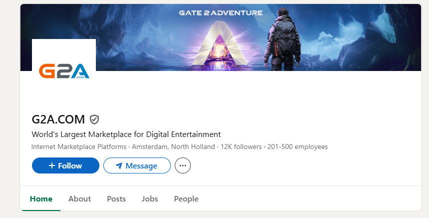This screenshot has width=429, height=218.
Task: Click the paper plane Message icon
Action: point(119,166)
